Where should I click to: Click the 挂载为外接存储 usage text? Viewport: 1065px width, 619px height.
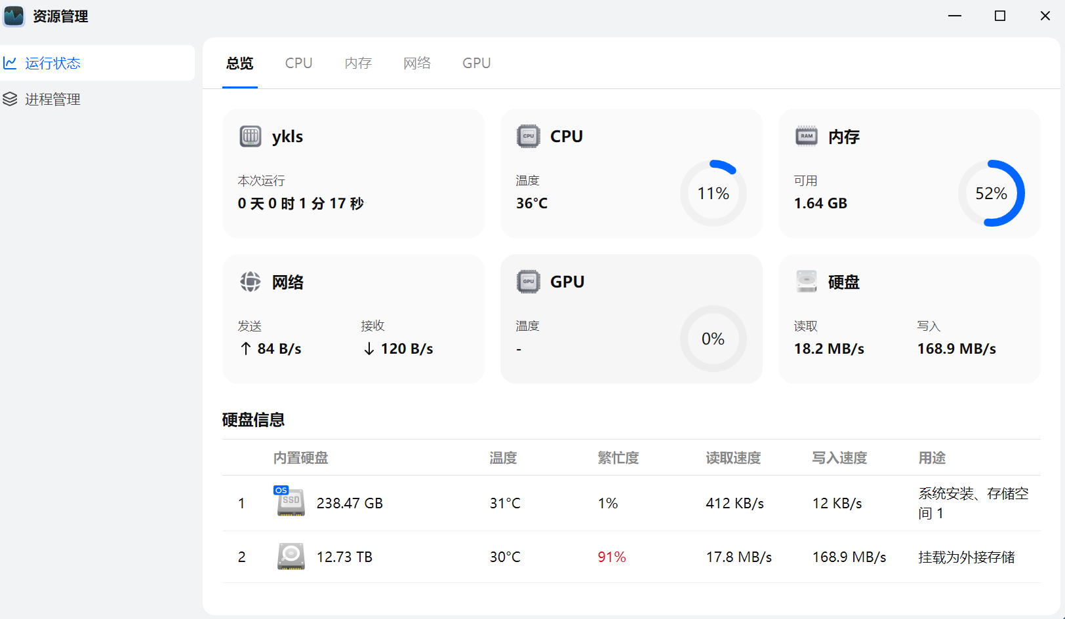point(967,557)
